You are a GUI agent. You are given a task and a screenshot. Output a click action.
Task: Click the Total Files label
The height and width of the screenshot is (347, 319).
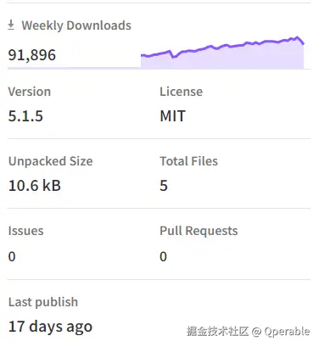click(x=189, y=161)
